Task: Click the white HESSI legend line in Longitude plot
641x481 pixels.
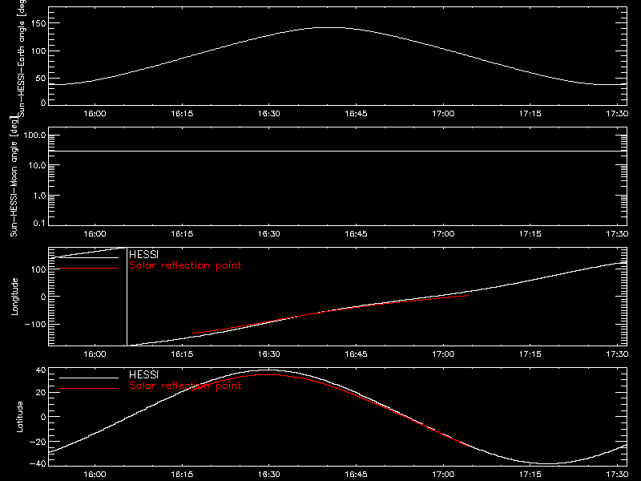Action: (x=89, y=257)
